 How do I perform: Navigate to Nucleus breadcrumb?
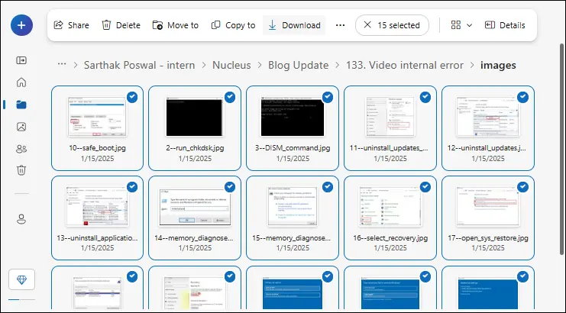tap(231, 65)
